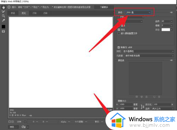Click the 模糊 value field
The width and height of the screenshot is (177, 130).
tap(166, 26)
